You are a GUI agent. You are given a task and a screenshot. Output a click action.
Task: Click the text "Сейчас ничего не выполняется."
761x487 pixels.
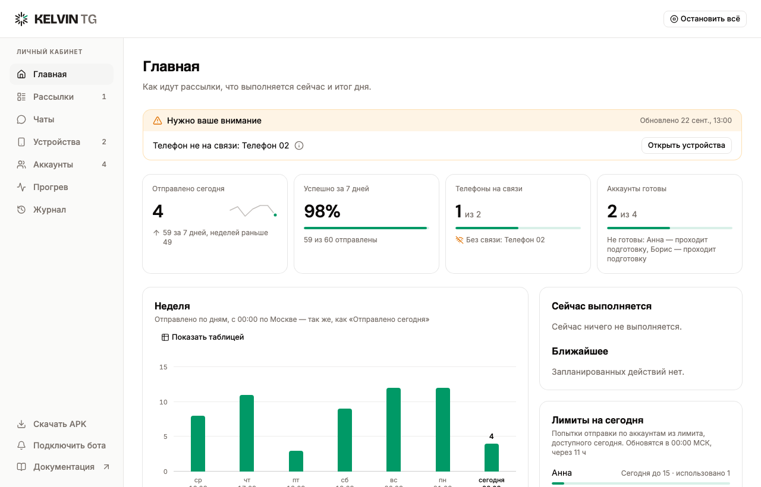(x=617, y=327)
